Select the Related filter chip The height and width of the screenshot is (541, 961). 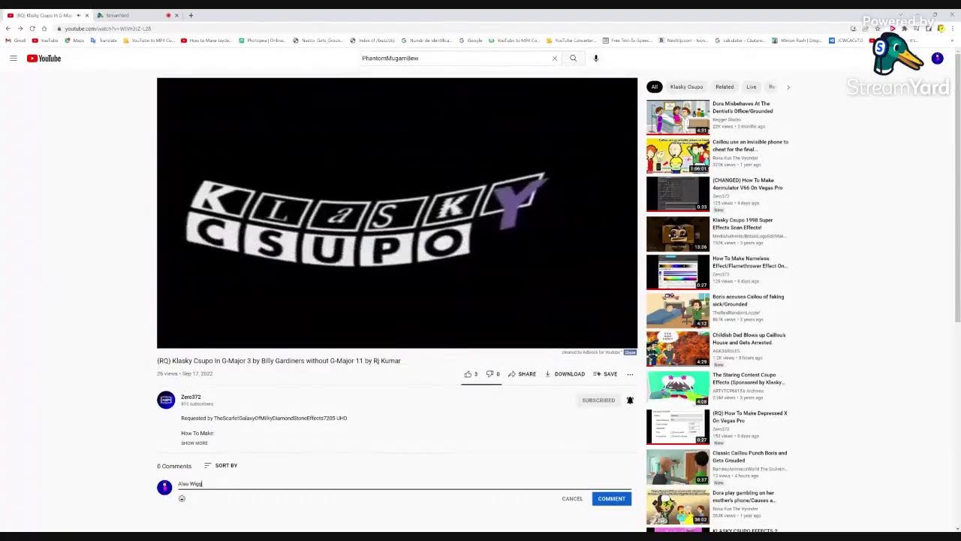725,86
